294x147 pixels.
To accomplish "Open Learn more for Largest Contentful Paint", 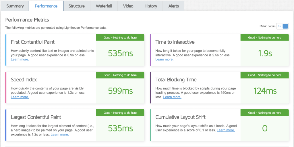I will [60, 135].
